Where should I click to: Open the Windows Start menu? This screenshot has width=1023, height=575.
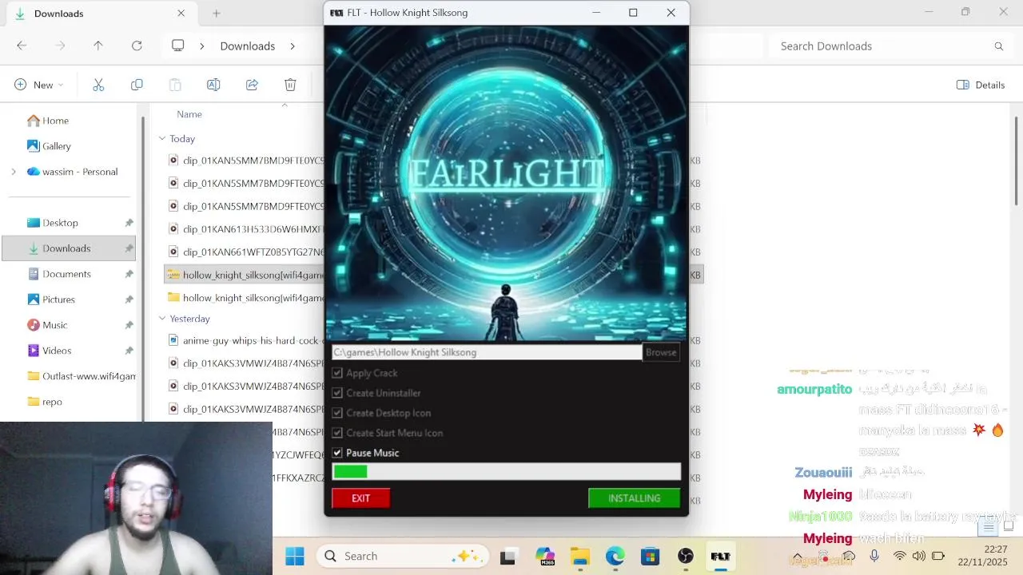295,556
